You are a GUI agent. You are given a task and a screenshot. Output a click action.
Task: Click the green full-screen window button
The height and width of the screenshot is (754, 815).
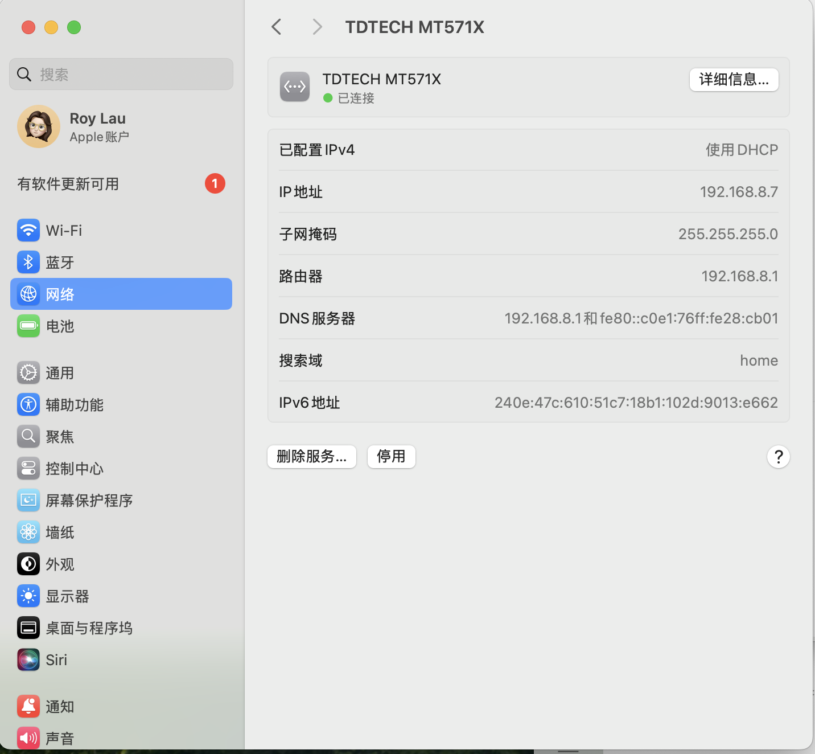[74, 27]
